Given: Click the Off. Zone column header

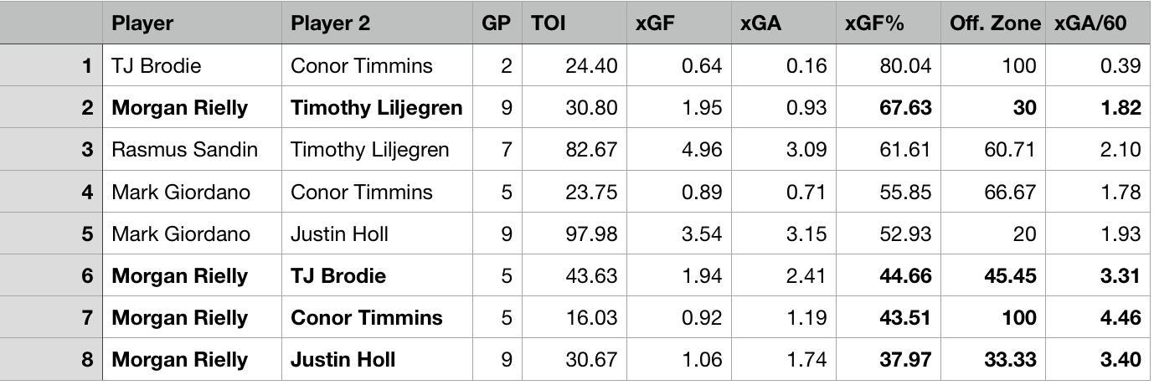Looking at the screenshot, I should point(995,23).
